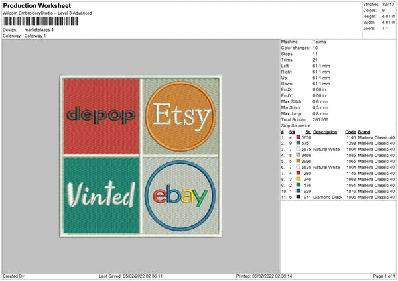Click the 'N#' column header
Viewport: 398px width, 281px height.
point(292,132)
